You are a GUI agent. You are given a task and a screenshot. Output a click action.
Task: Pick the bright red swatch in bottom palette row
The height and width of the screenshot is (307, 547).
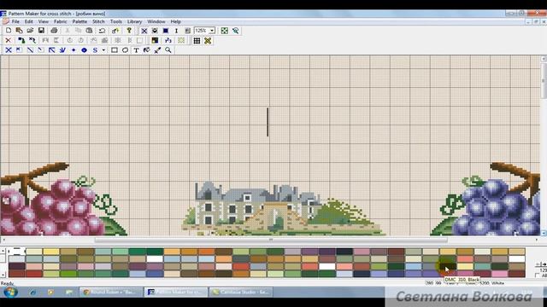(34, 274)
